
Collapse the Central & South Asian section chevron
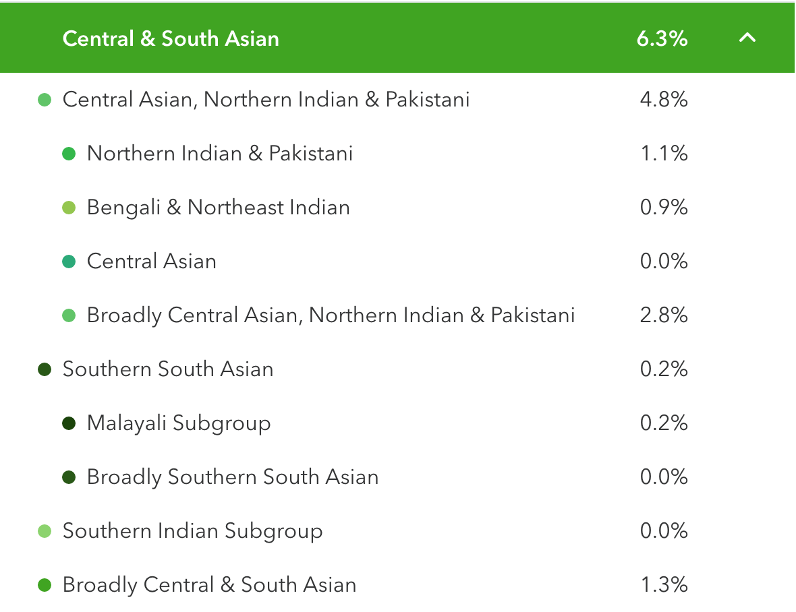(x=747, y=38)
